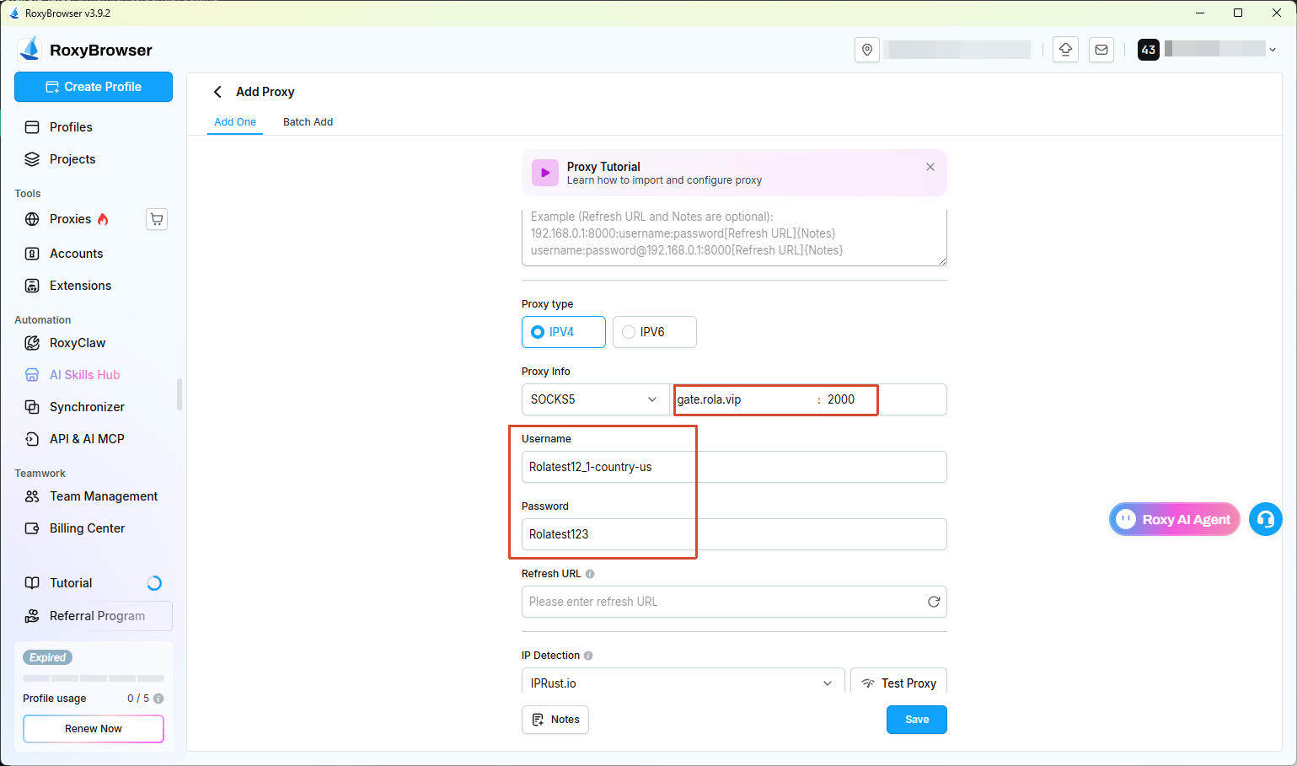1297x766 pixels.
Task: Switch to the Batch Add tab
Action: coord(308,122)
